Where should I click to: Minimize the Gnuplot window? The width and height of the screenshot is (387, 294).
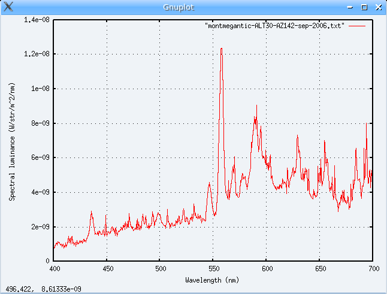(351, 7)
